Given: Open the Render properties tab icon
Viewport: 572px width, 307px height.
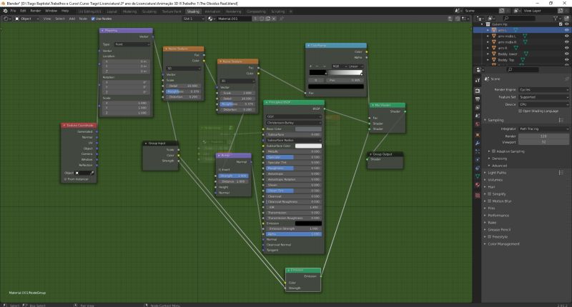Looking at the screenshot, I should [x=478, y=91].
